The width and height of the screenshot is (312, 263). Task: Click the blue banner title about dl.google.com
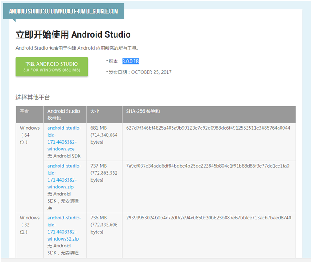pos(63,11)
